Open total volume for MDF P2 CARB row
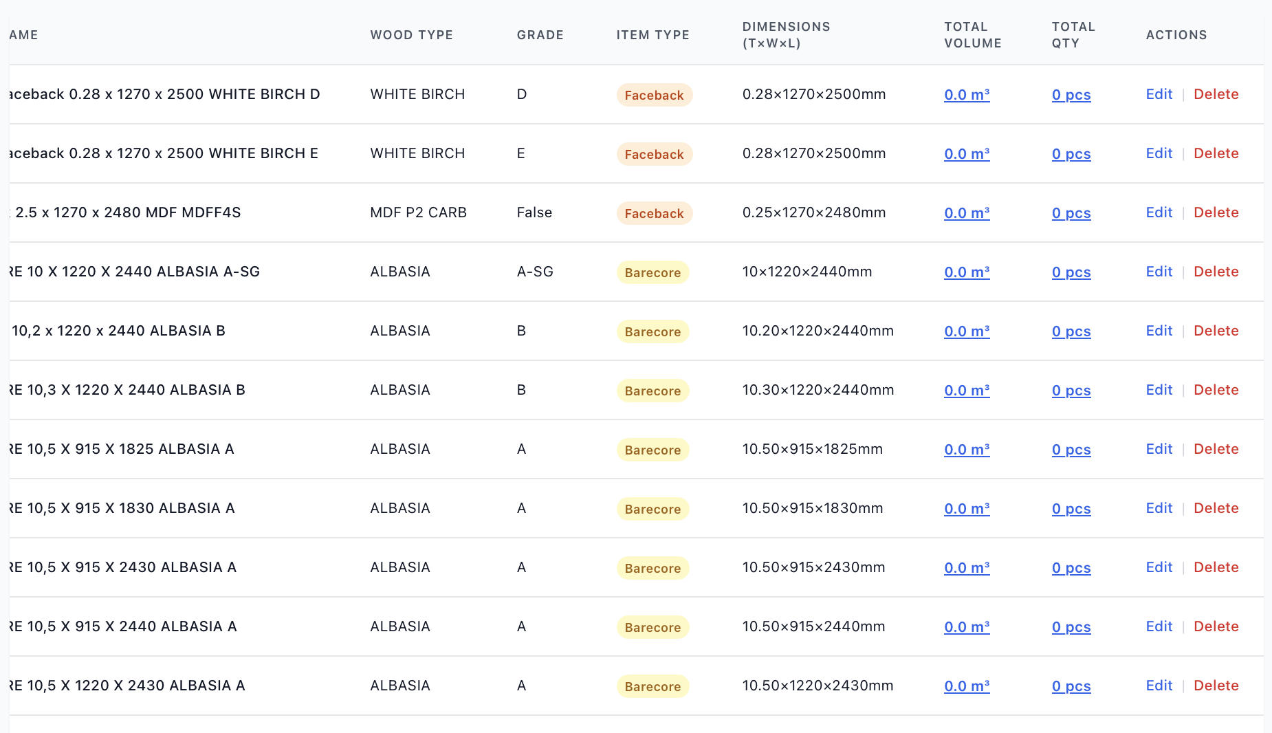 point(966,213)
